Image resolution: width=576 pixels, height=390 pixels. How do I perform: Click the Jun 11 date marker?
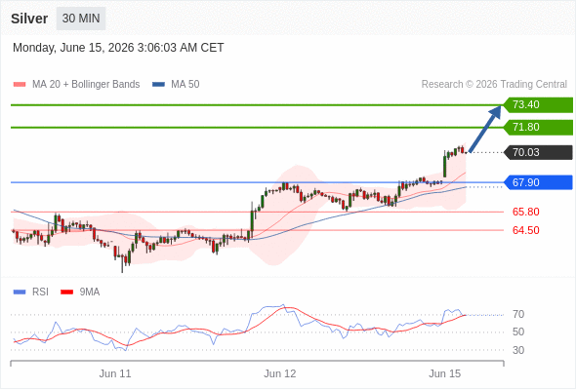tap(115, 373)
